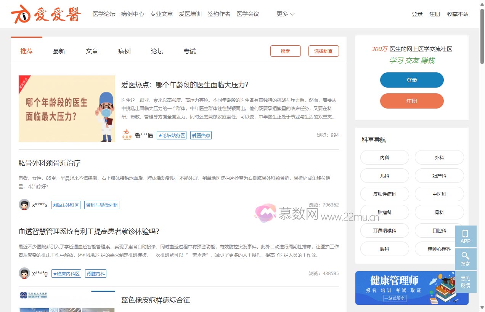Viewport: 485px width, 312px height.
Task: Expand the 更多 navigation dropdown
Action: [x=285, y=14]
